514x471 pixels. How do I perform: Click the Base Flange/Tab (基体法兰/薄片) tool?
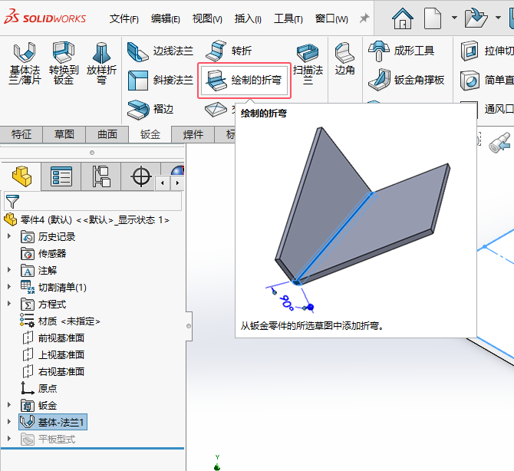pyautogui.click(x=25, y=63)
